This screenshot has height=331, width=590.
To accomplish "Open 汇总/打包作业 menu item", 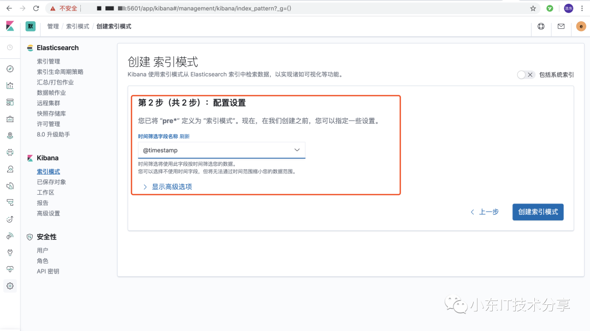I will 55,82.
